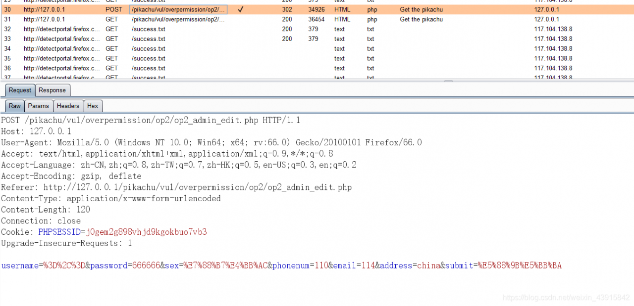Click the Content-Type header line

[x=111, y=198]
